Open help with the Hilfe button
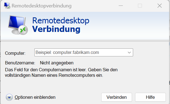The image size is (170, 104). point(150,97)
